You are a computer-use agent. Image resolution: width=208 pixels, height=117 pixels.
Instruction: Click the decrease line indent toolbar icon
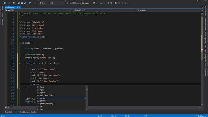click(x=101, y=3)
